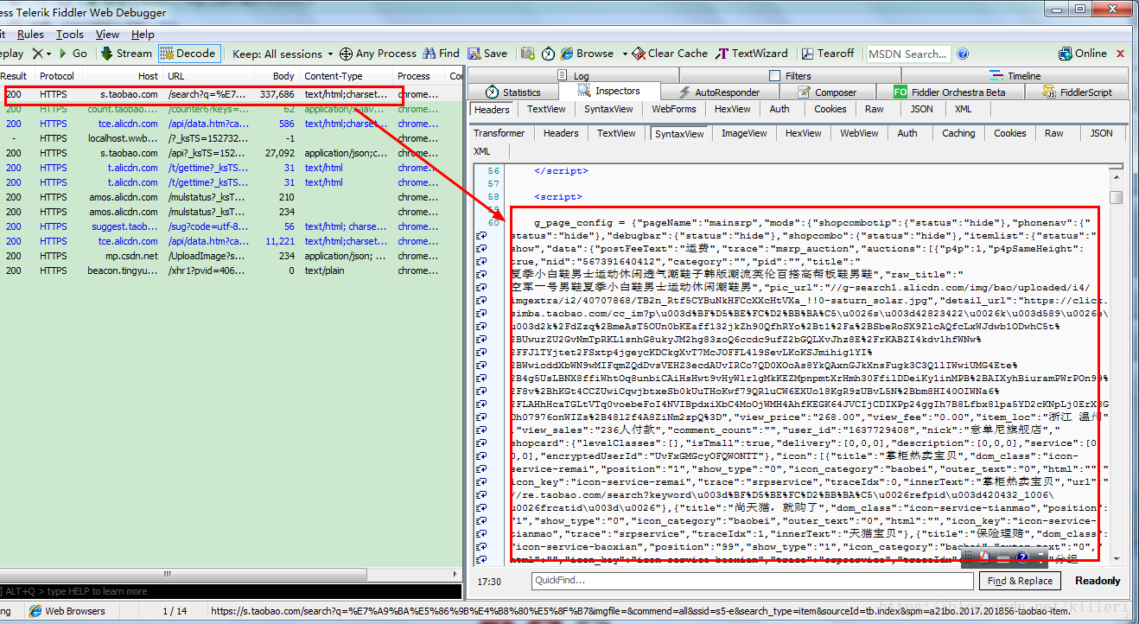Viewport: 1139px width, 624px height.
Task: Click the Web Browsers status filter
Action: tap(66, 611)
